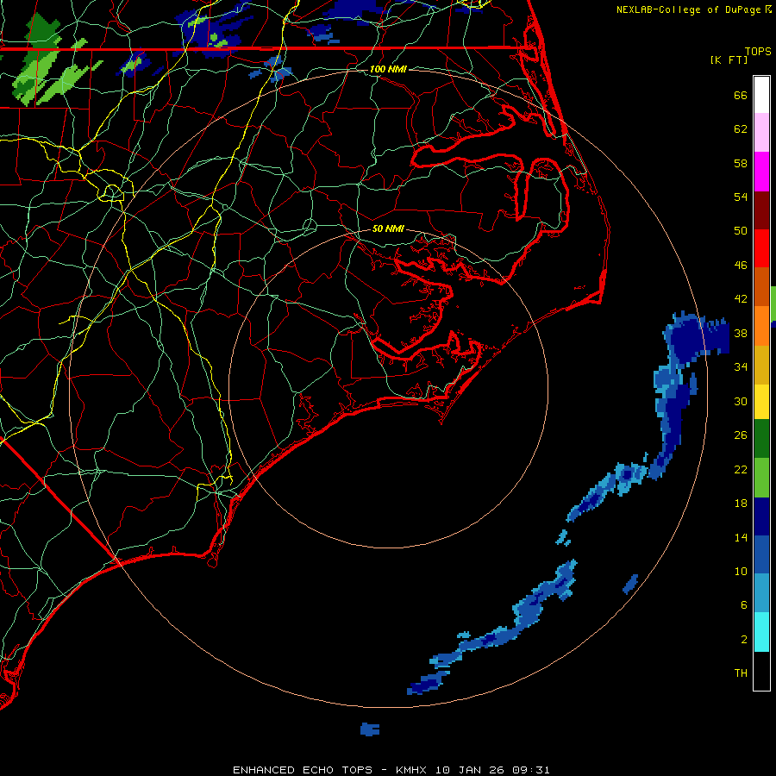Click the 50 NMI range ring label
The height and width of the screenshot is (776, 776).
click(388, 228)
